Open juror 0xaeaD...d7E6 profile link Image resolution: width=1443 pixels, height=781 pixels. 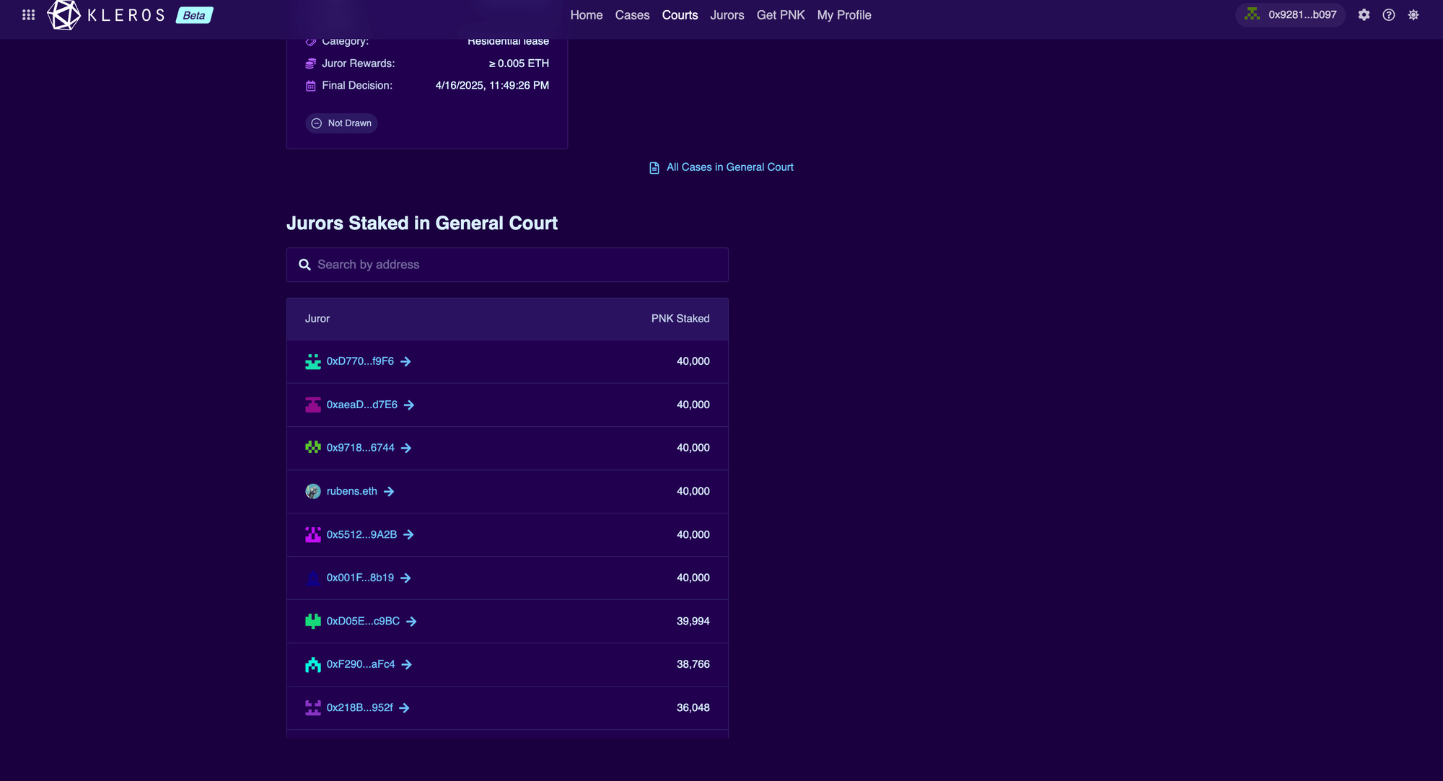tap(361, 405)
